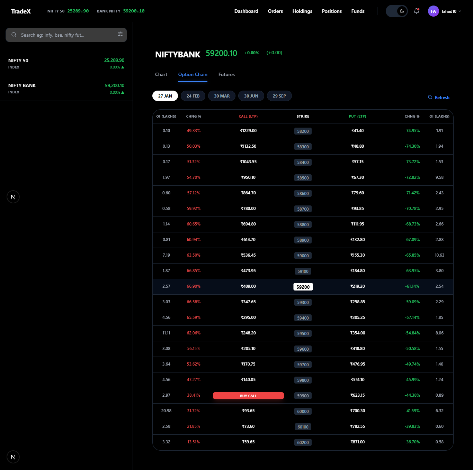
Task: Open Holdings page
Action: pyautogui.click(x=302, y=11)
